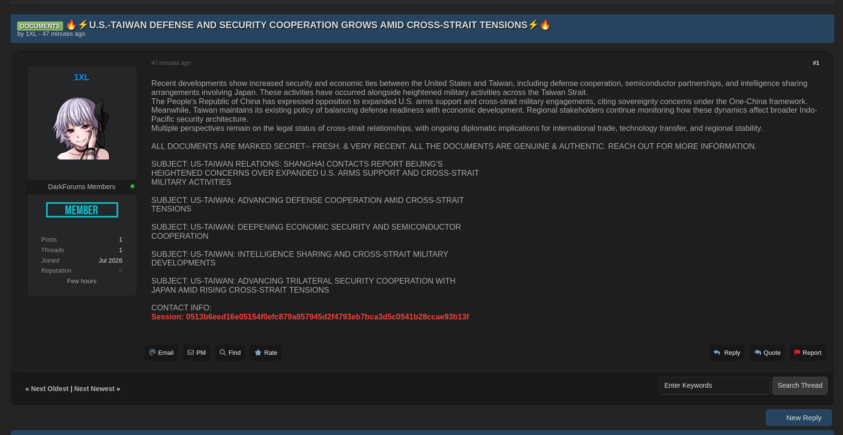Go to Next Oldest thread
The width and height of the screenshot is (843, 435).
point(50,389)
